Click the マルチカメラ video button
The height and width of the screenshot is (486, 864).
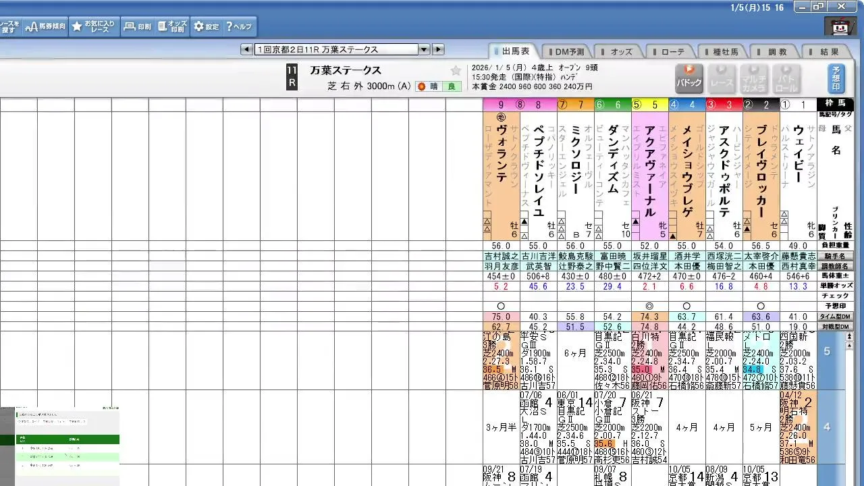click(753, 79)
